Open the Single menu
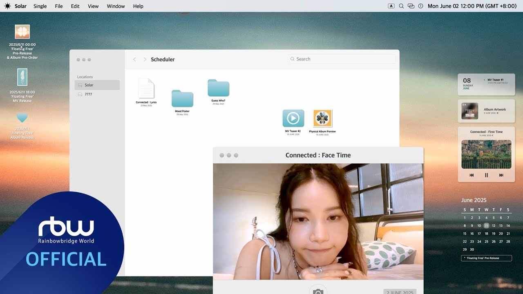Screen dimensions: 523x294 coord(40,6)
